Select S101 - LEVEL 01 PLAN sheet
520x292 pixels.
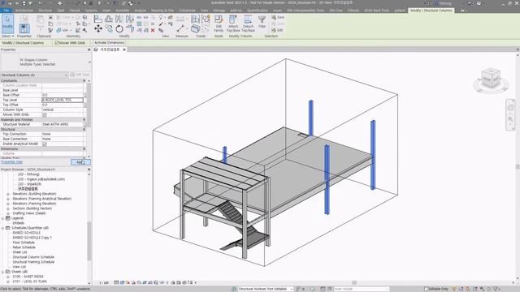tap(29, 281)
